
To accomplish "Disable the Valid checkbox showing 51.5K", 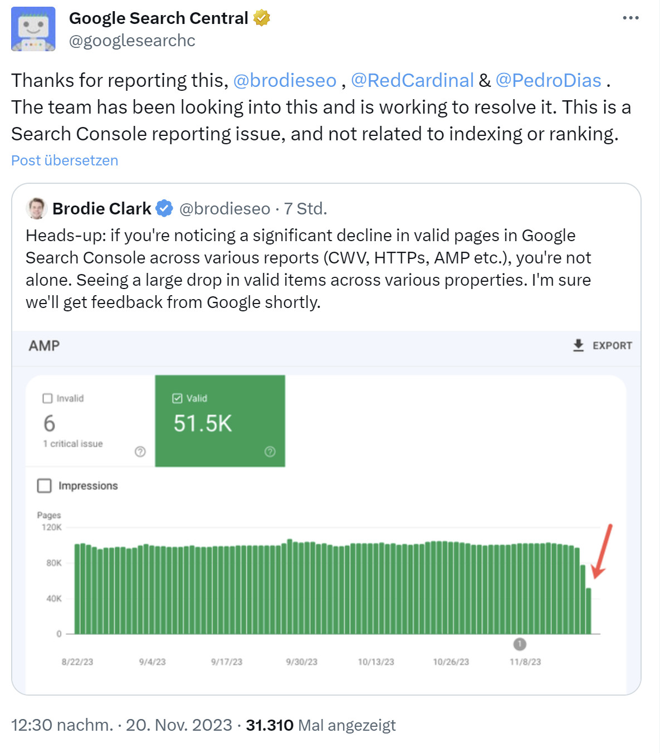I will pyautogui.click(x=177, y=398).
